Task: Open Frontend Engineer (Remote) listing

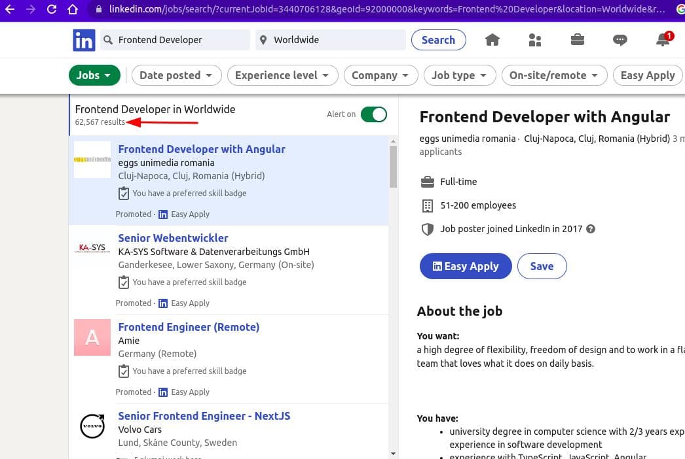Action: coord(189,327)
